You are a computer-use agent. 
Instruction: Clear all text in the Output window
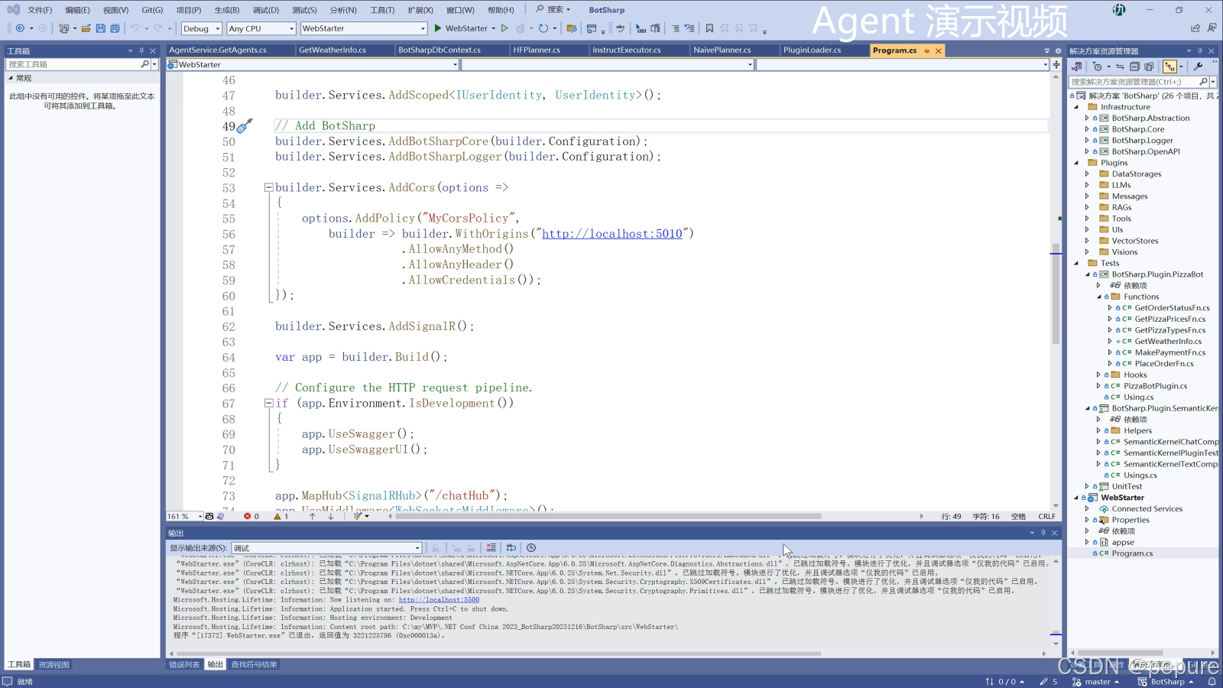[490, 548]
